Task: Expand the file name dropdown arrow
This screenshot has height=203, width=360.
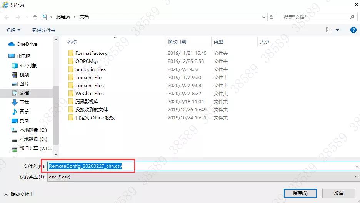Action: click(357, 166)
